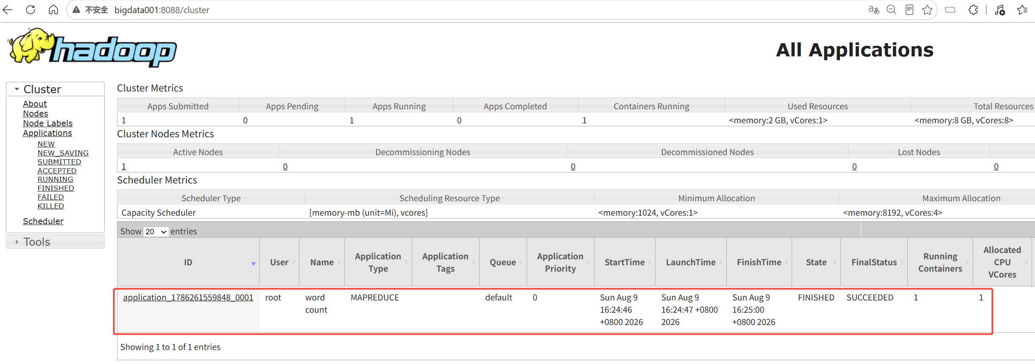Click the zoom magnifier icon in address bar
Viewport: 1035px width, 364px height.
tap(891, 10)
